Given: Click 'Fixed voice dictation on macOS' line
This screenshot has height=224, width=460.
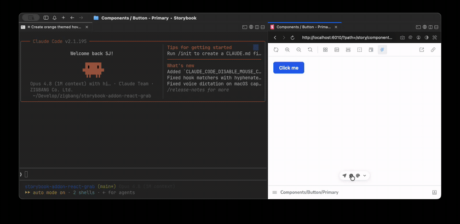Looking at the screenshot, I should 214,84.
